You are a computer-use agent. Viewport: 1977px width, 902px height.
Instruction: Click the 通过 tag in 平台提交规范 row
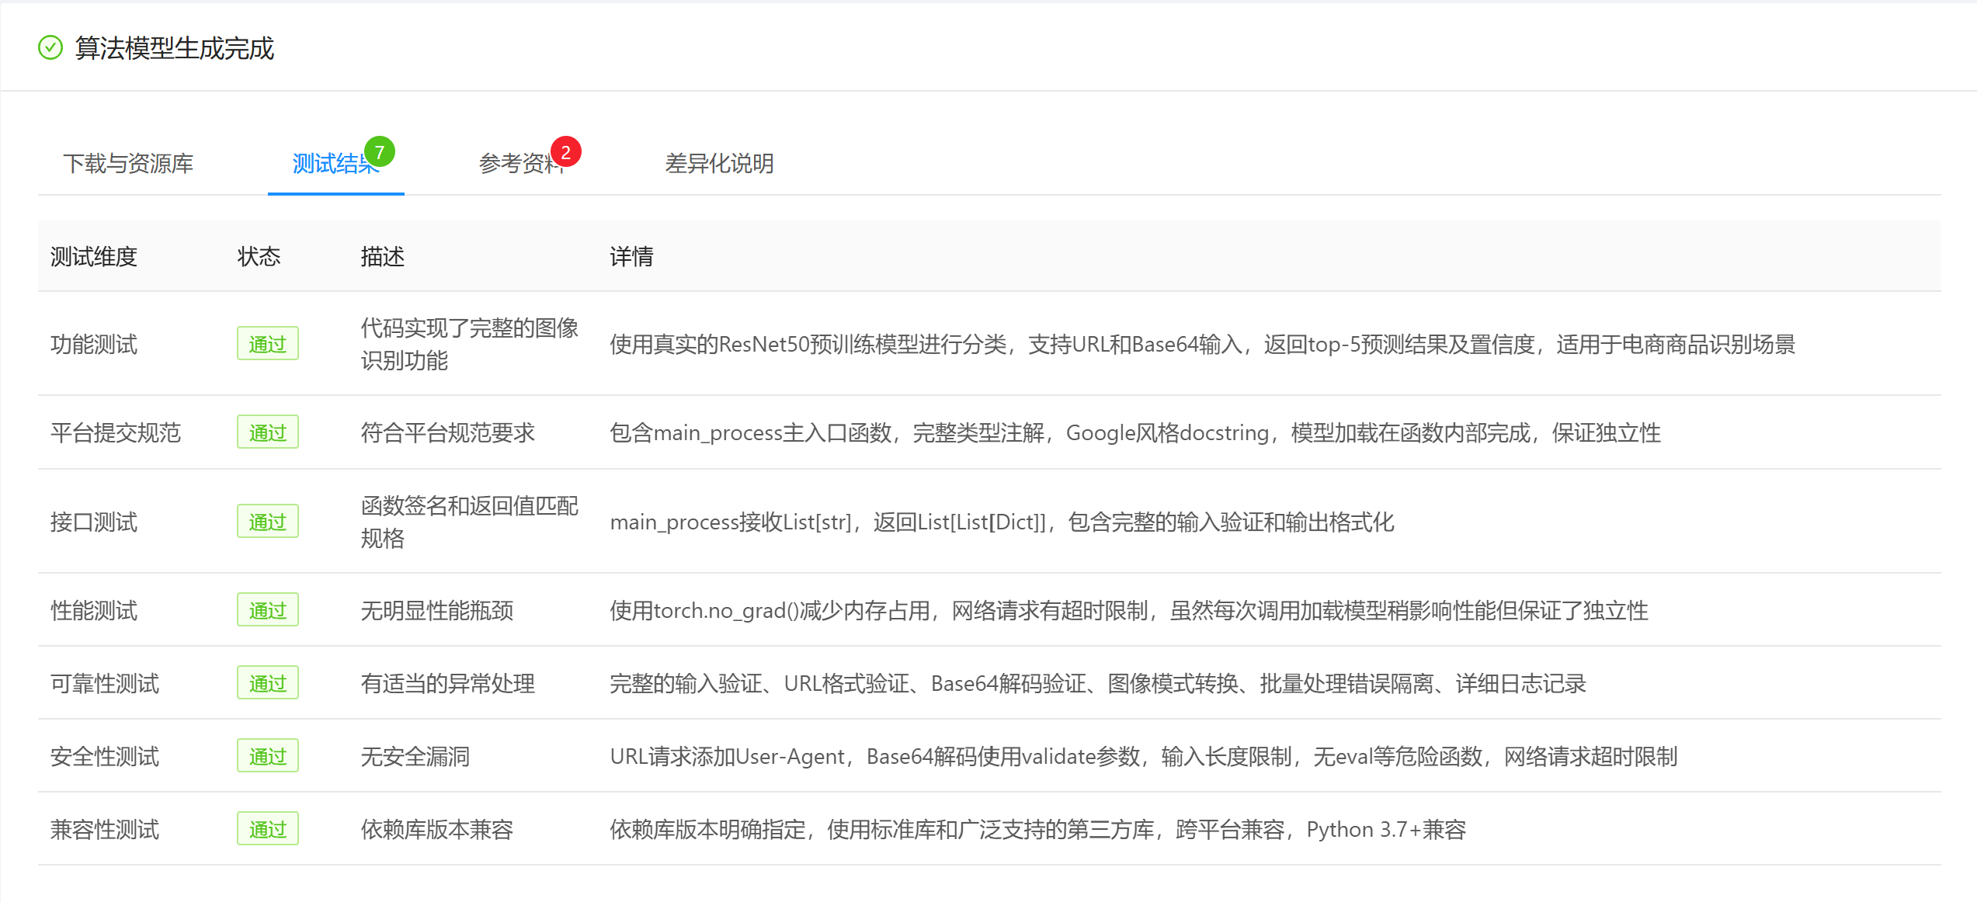click(268, 432)
